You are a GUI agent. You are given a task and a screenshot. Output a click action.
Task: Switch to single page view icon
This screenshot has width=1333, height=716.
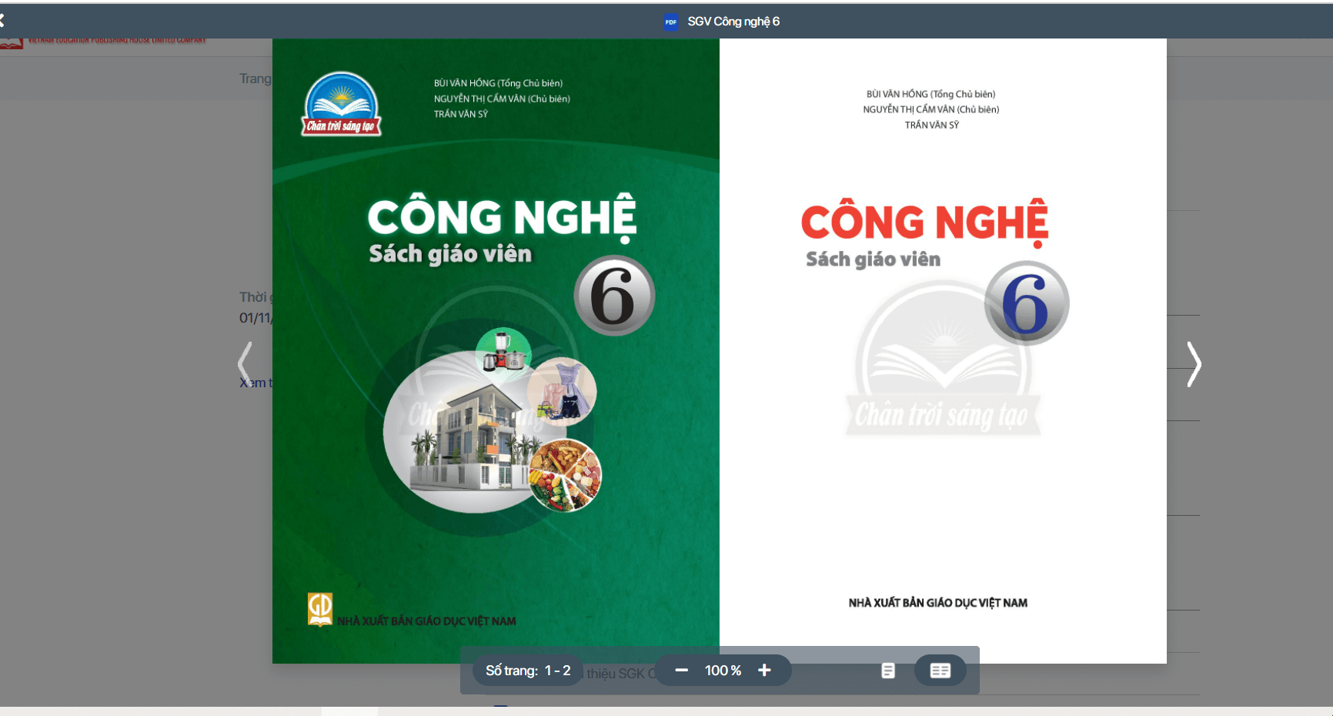click(x=888, y=671)
